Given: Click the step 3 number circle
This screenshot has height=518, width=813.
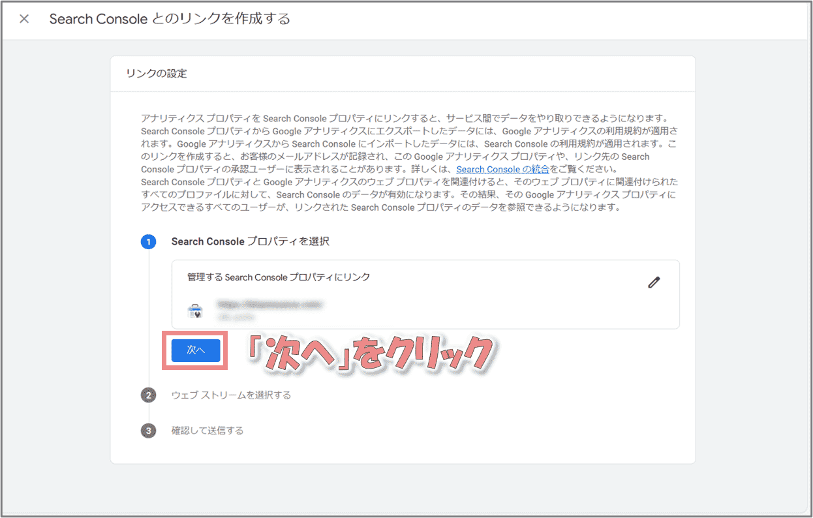Looking at the screenshot, I should (x=149, y=431).
